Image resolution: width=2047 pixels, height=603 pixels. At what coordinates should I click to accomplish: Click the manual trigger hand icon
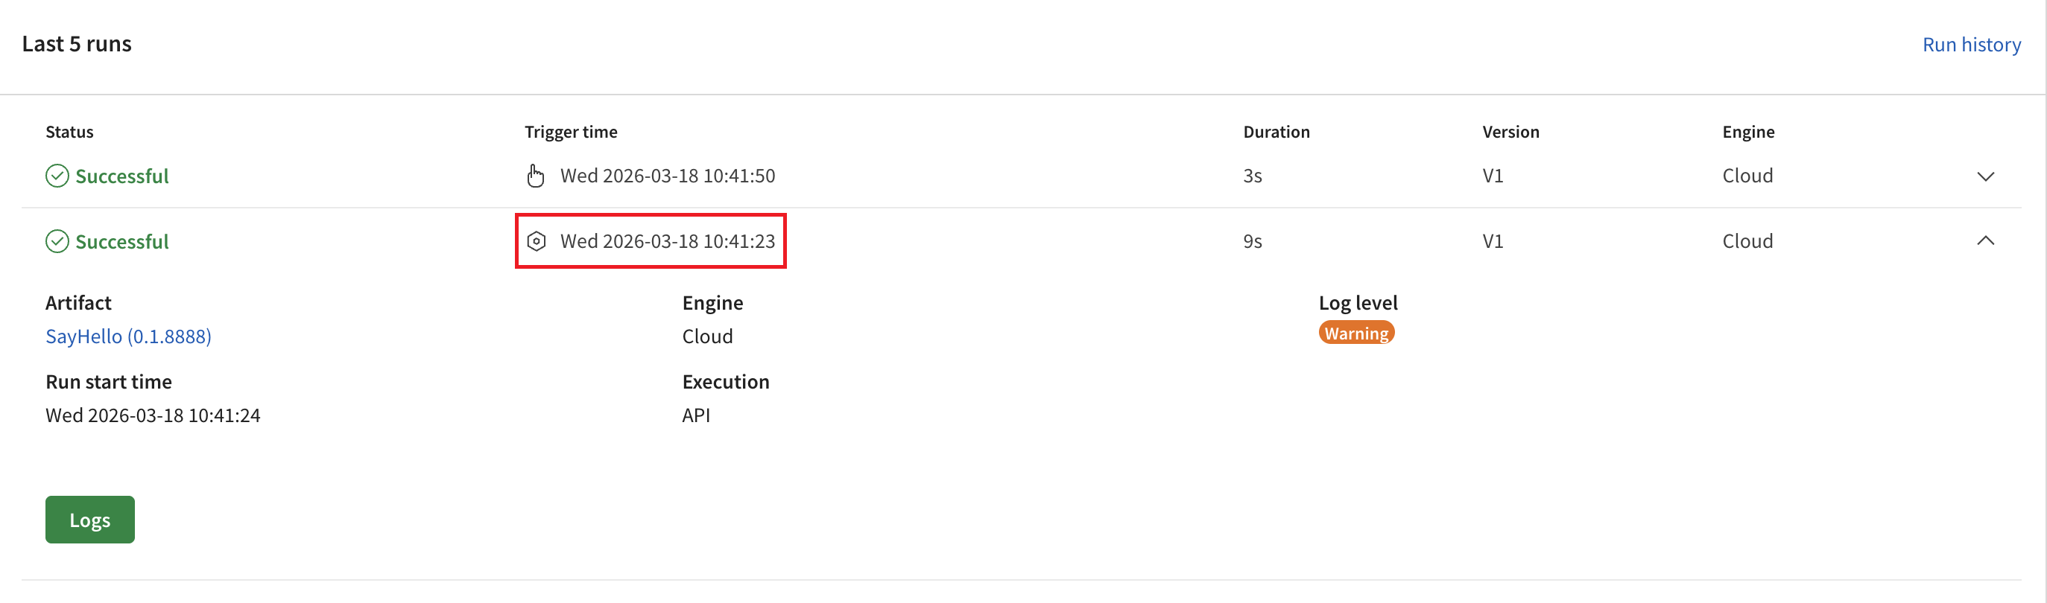(536, 176)
